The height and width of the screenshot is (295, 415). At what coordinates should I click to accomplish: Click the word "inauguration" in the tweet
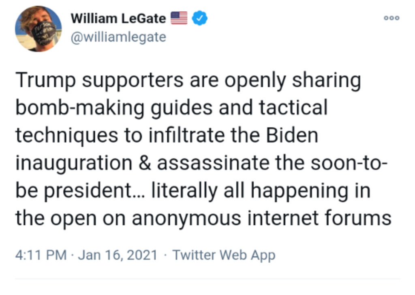tap(74, 163)
